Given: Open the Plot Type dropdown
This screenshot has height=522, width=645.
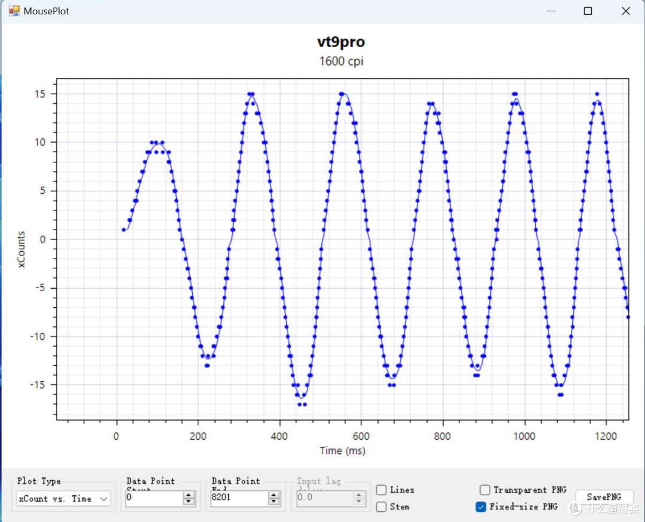Looking at the screenshot, I should [x=63, y=499].
